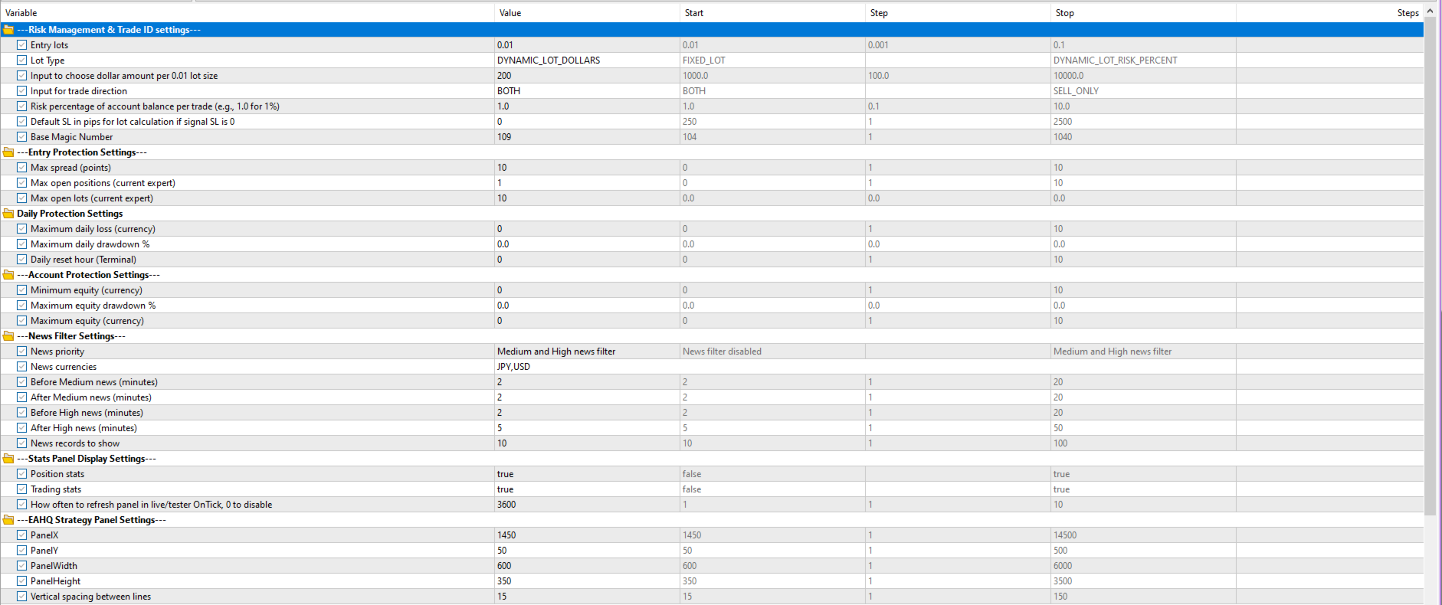Open Lot Type Stop DYNAMIC_LOT_RISK_PERCENT cell

1143,60
